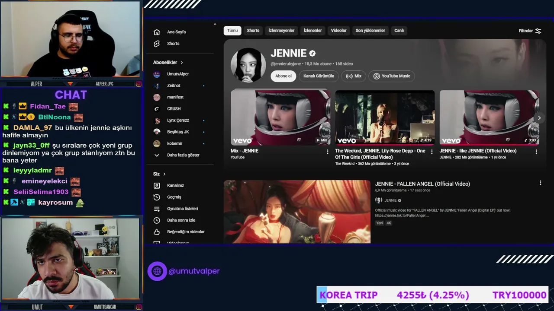Play the like JENNIE Official Video thumbnail
The width and height of the screenshot is (554, 311).
(x=489, y=117)
